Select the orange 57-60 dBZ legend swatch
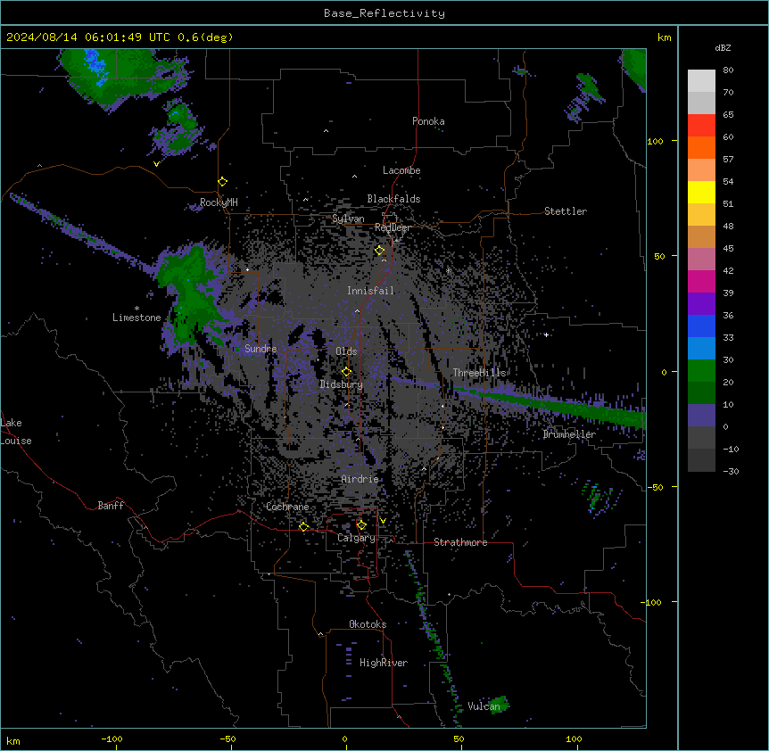This screenshot has height=751, width=769. pos(701,147)
